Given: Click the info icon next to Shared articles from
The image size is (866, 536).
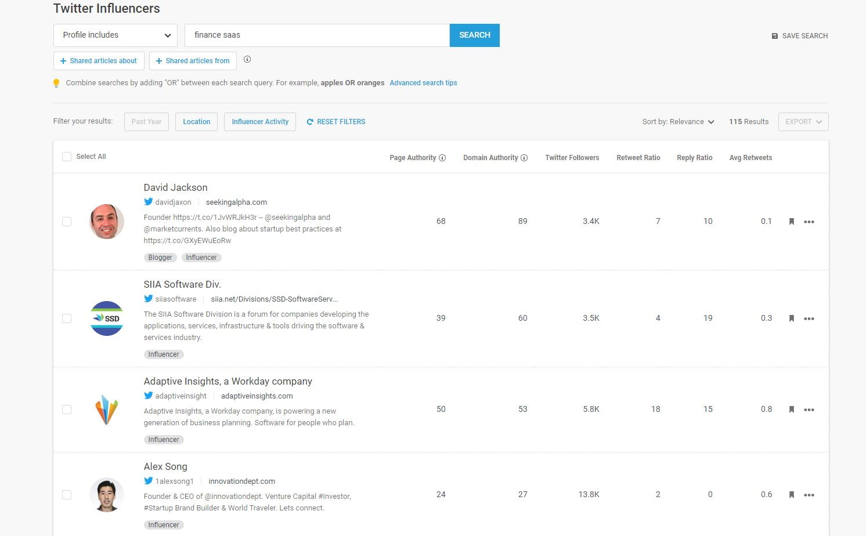Looking at the screenshot, I should tap(247, 59).
